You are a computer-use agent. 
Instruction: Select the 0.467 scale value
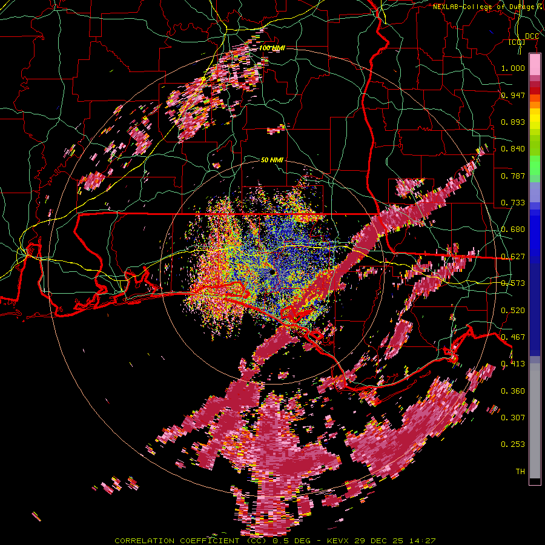tap(513, 337)
